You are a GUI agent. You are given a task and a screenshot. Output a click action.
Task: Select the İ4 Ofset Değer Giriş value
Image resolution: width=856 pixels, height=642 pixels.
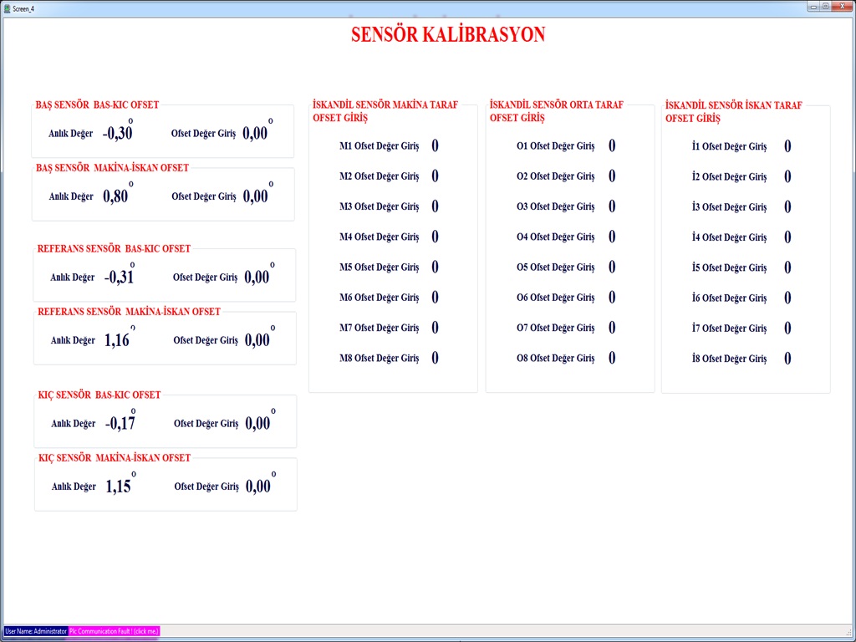(787, 237)
